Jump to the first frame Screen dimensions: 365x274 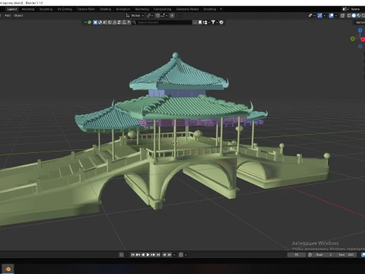tap(132, 255)
